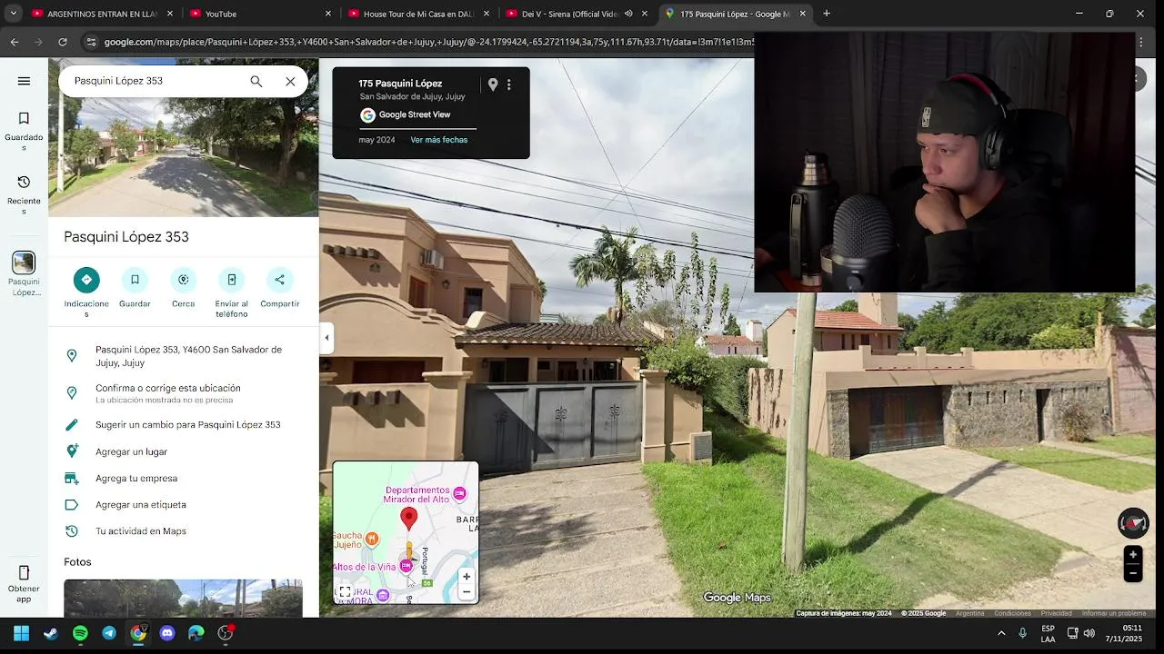
Task: Switch to House Tour de Mi Casa tab
Action: click(418, 14)
